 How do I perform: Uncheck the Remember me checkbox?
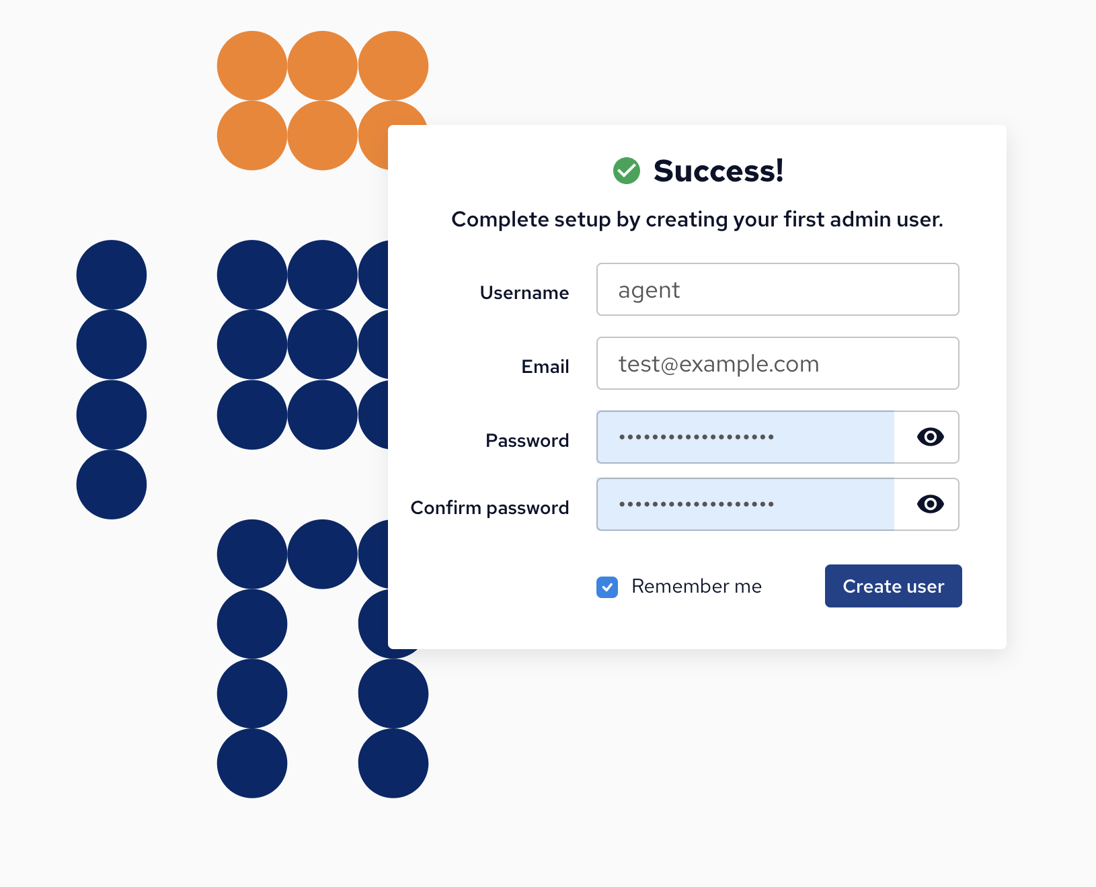point(607,587)
